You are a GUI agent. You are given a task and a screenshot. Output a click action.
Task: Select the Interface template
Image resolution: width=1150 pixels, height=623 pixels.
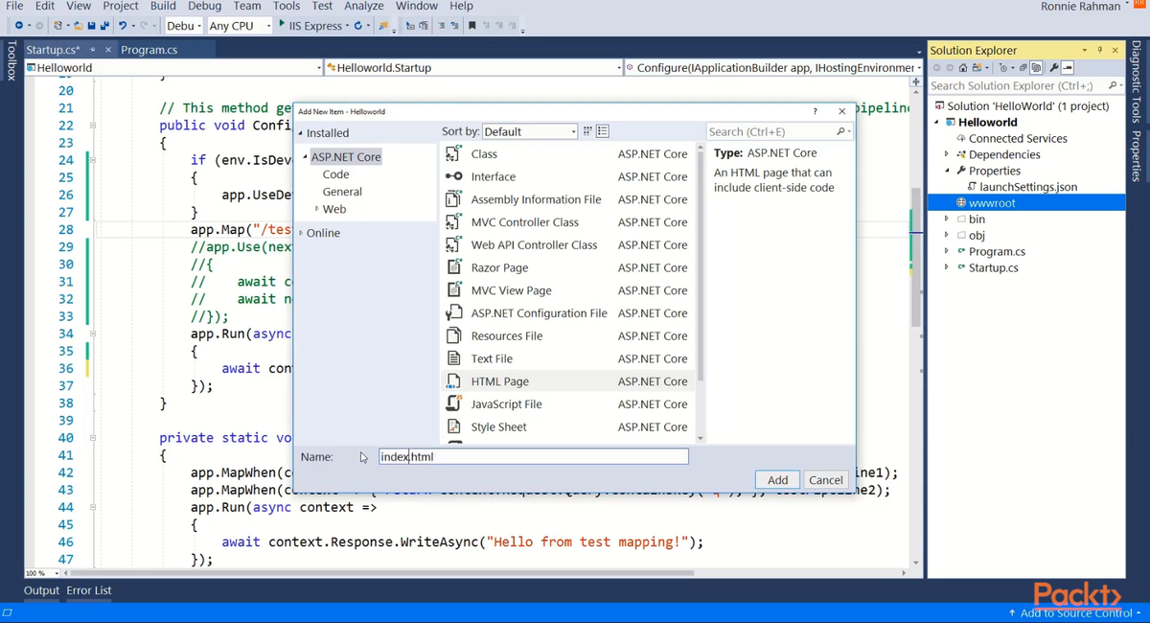click(x=569, y=176)
